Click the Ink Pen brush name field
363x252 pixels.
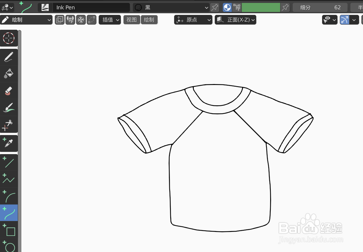pos(91,7)
